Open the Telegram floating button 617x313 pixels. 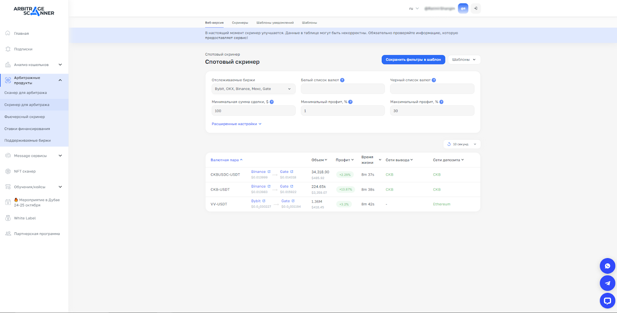pos(607,283)
